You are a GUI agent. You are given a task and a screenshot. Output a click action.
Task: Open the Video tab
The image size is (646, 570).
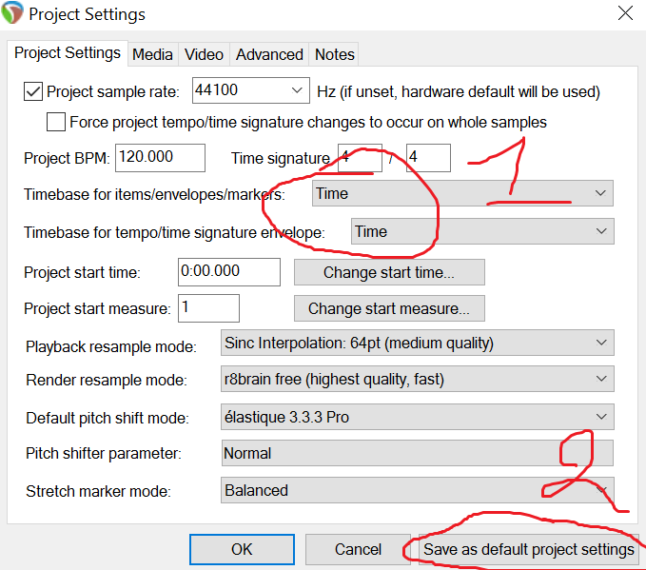click(205, 54)
